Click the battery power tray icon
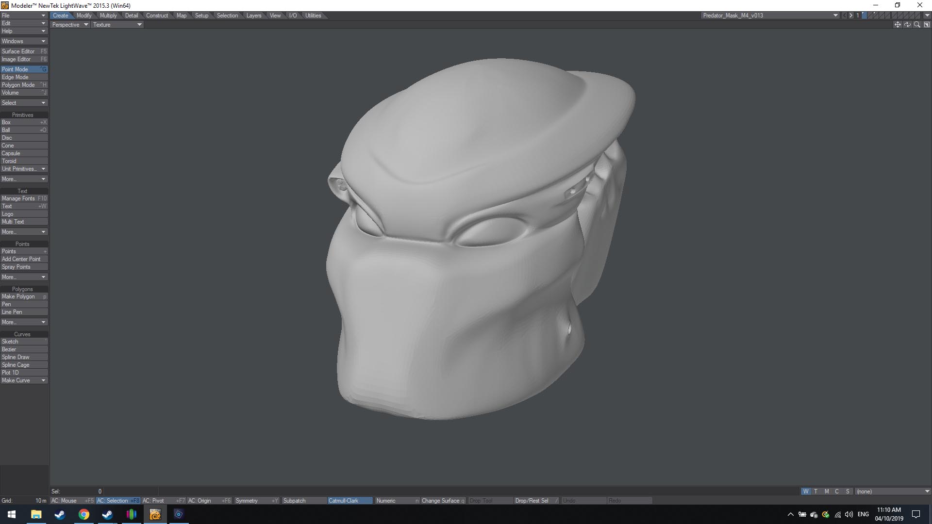The width and height of the screenshot is (932, 524). tap(802, 514)
